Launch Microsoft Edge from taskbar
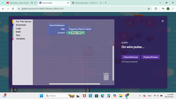 103,96
